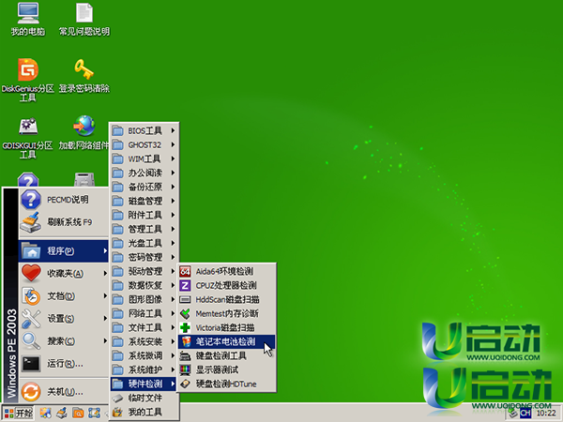The image size is (563, 422).
Task: Expand the 搜索(C) submenu arrow
Action: 105,341
